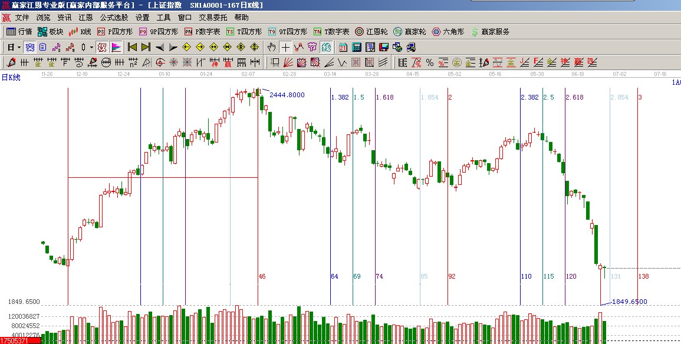Open the calculator icon in toolbar
Viewport: 681px width, 344px height.
[x=357, y=47]
